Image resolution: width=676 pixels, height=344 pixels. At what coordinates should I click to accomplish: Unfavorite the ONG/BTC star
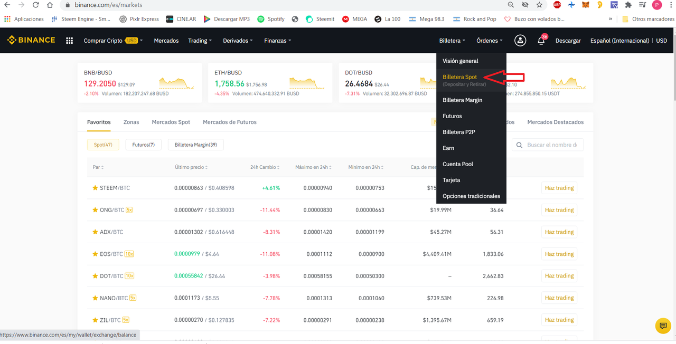tap(95, 210)
